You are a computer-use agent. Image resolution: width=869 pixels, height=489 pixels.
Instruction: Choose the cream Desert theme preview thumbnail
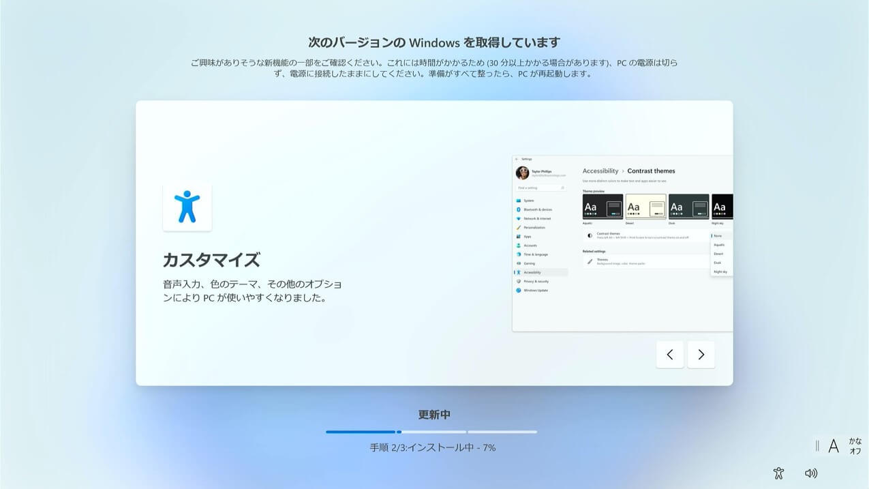pyautogui.click(x=646, y=207)
